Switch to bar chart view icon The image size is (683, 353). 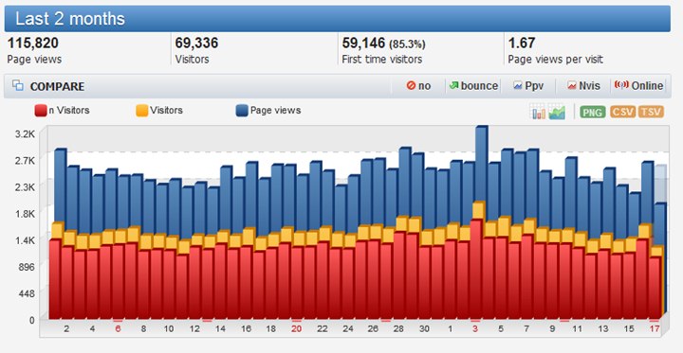(538, 112)
